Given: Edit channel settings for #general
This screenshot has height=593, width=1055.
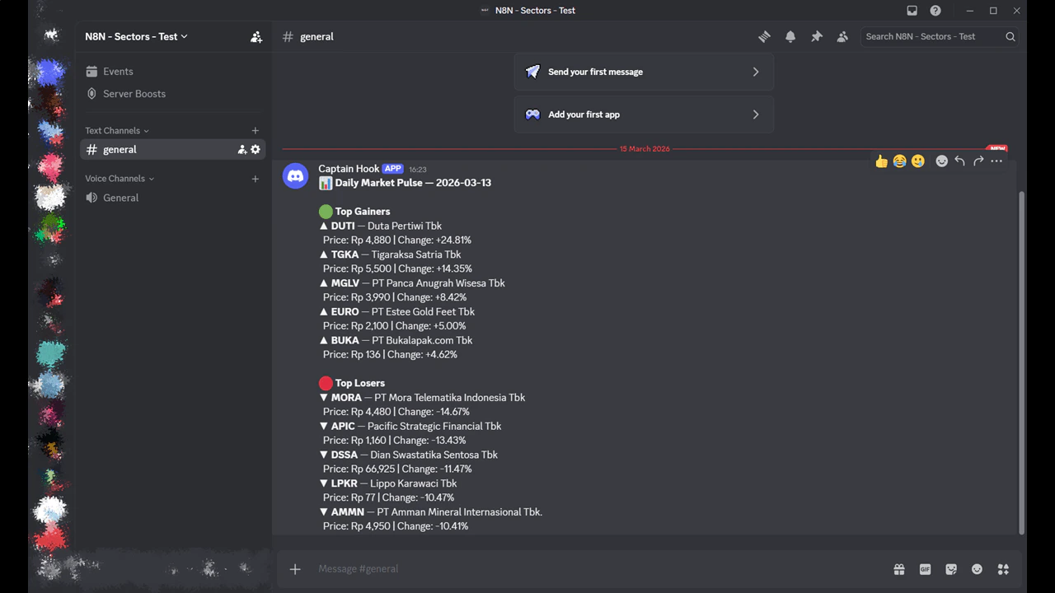Looking at the screenshot, I should tap(256, 149).
